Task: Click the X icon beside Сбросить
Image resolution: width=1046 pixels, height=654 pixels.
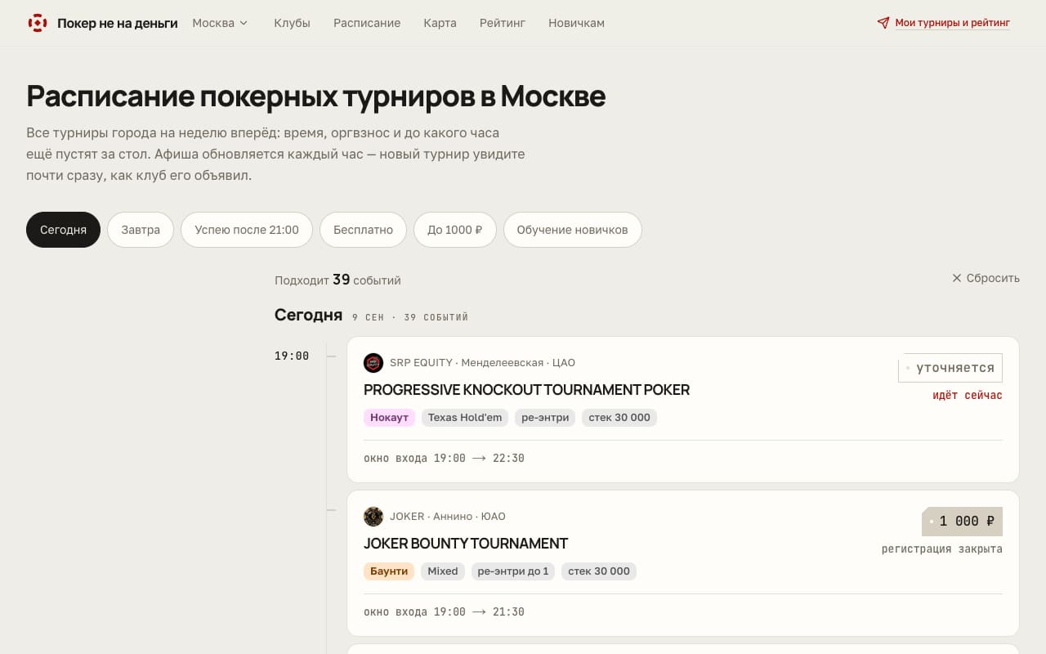Action: click(957, 278)
